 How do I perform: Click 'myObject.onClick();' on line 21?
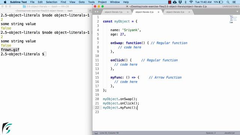[121, 103]
